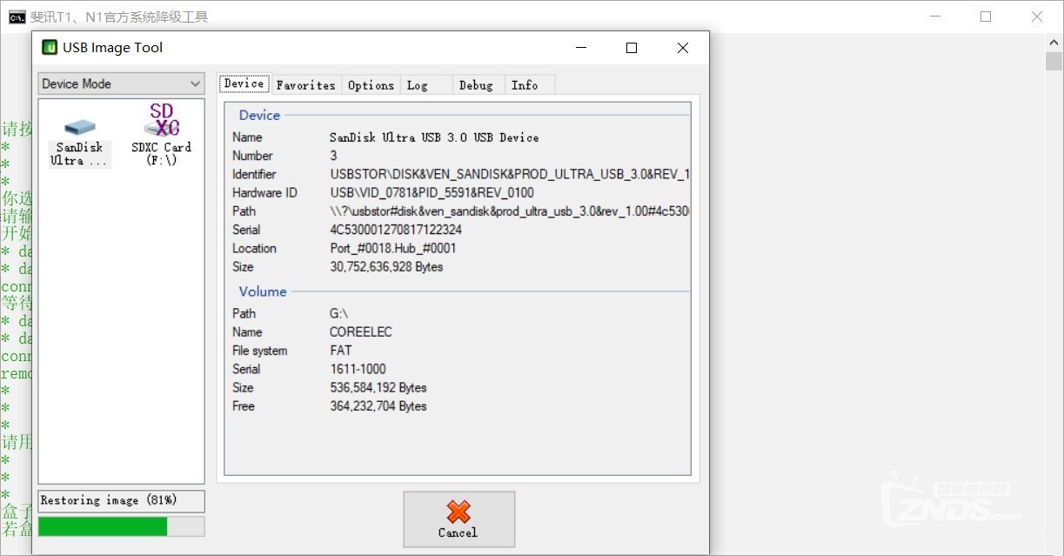Minimize the USB Image Tool window
This screenshot has width=1064, height=556.
580,48
